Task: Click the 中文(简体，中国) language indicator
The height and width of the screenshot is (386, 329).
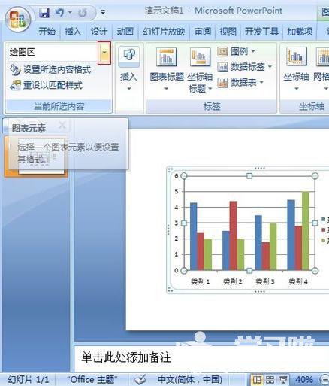Action: [190, 380]
